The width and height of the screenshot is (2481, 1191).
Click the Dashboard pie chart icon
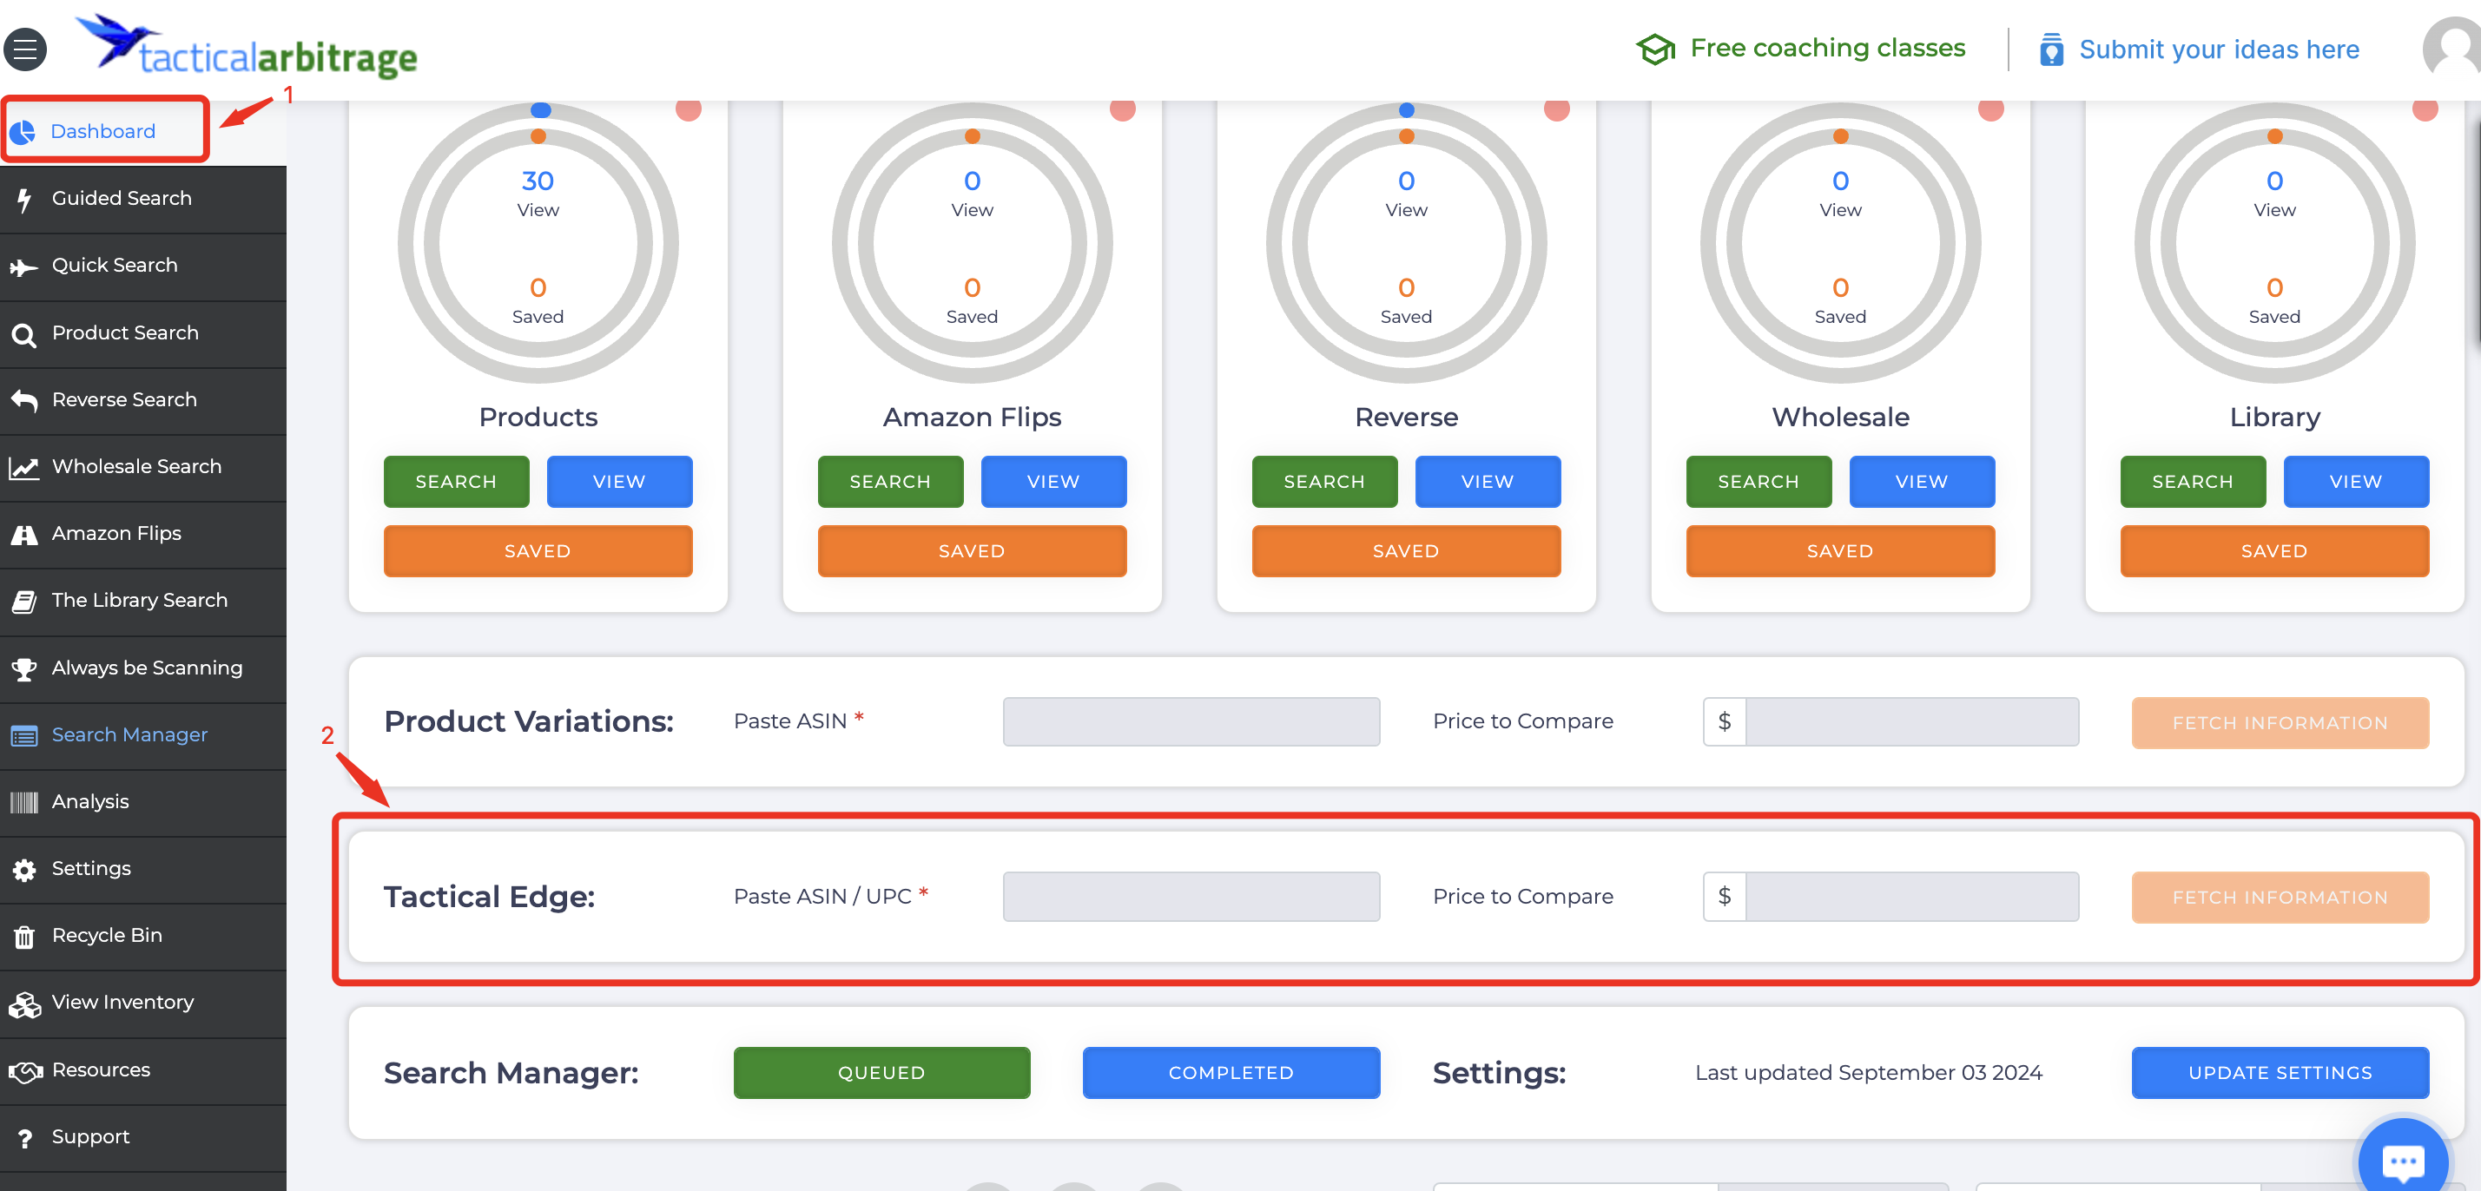point(23,132)
